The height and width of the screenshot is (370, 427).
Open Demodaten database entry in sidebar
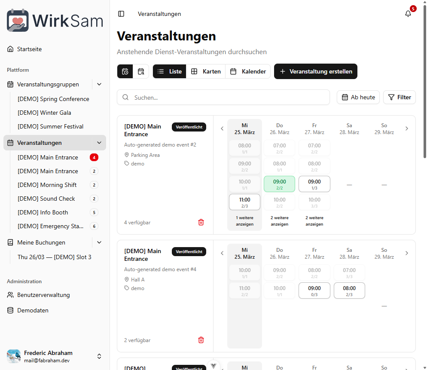click(55, 310)
